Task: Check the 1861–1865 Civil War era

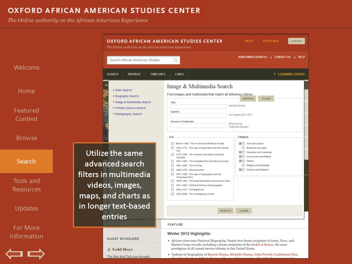Action: [172, 166]
